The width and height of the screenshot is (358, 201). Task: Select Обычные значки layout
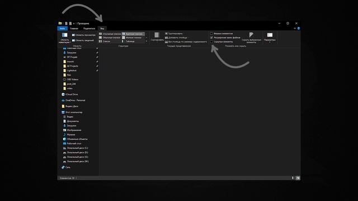tap(110, 37)
